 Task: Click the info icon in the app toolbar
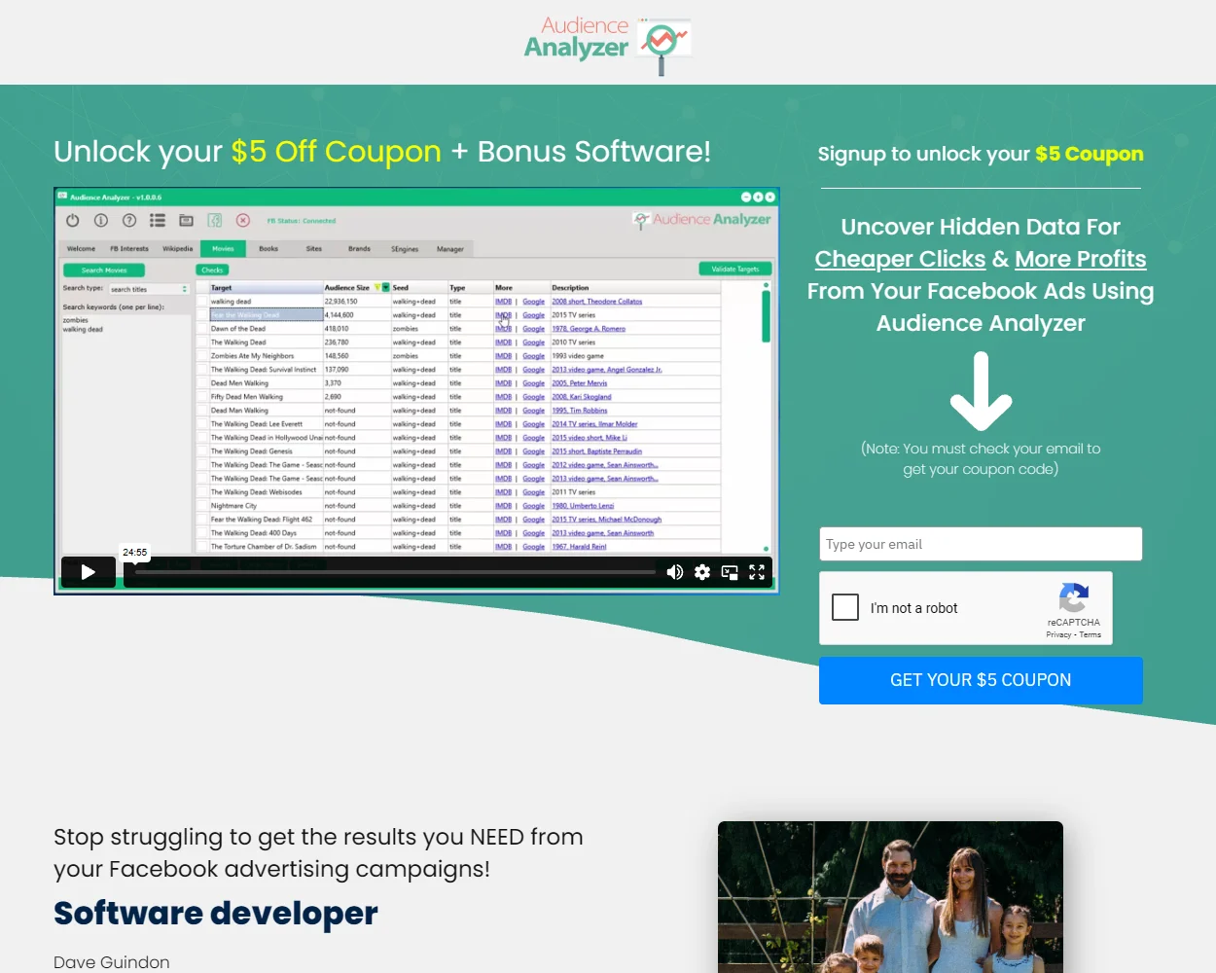click(100, 220)
